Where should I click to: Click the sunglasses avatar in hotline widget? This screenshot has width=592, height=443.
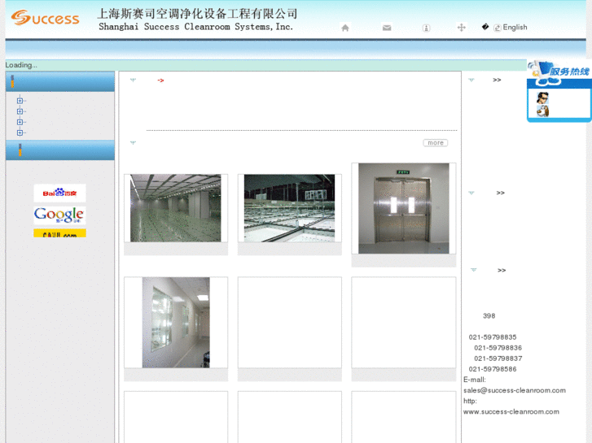[x=542, y=98]
